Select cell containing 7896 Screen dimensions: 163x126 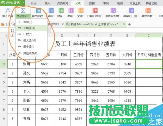click(x=78, y=91)
